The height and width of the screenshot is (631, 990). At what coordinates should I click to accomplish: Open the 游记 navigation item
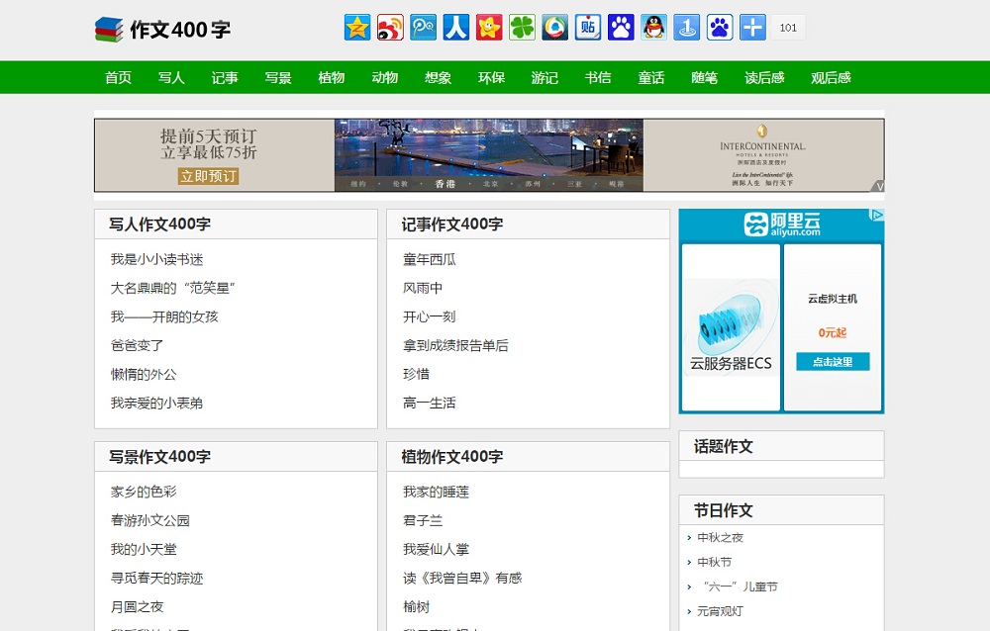click(544, 77)
